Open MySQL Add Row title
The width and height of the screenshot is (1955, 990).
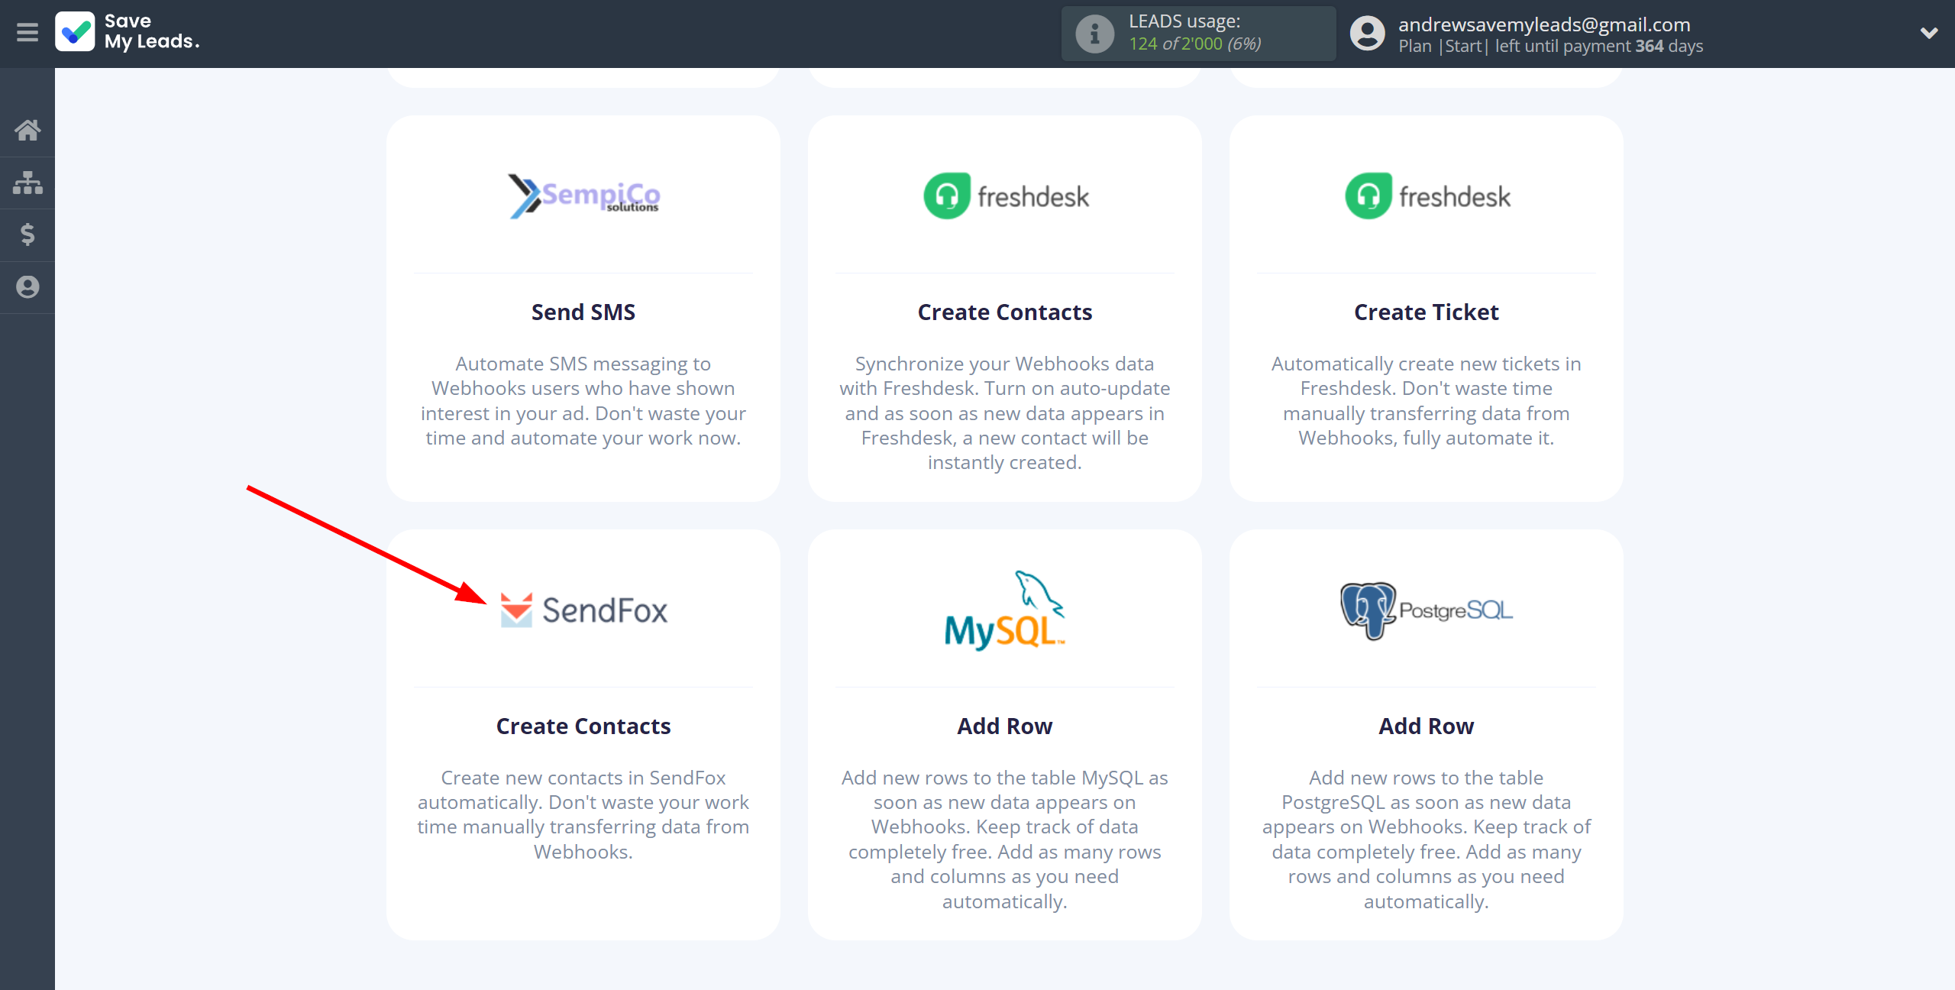click(1005, 726)
